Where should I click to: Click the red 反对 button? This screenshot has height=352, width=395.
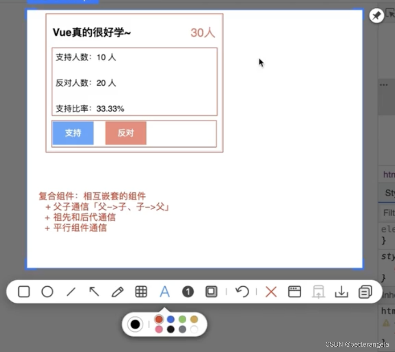(x=126, y=133)
